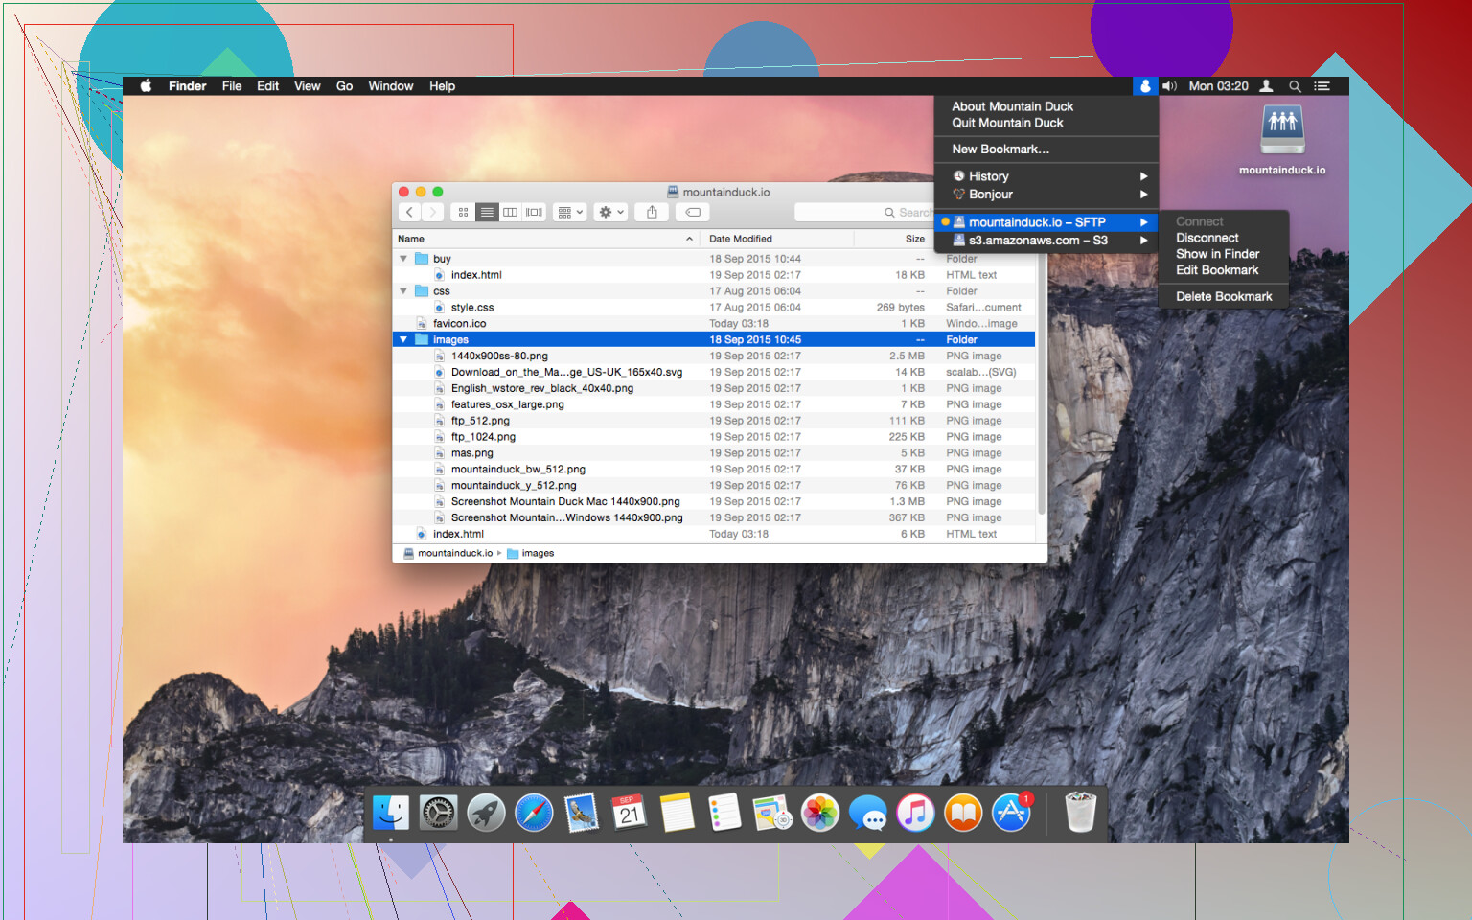Switch Finder to Cover Flow view

pyautogui.click(x=535, y=212)
